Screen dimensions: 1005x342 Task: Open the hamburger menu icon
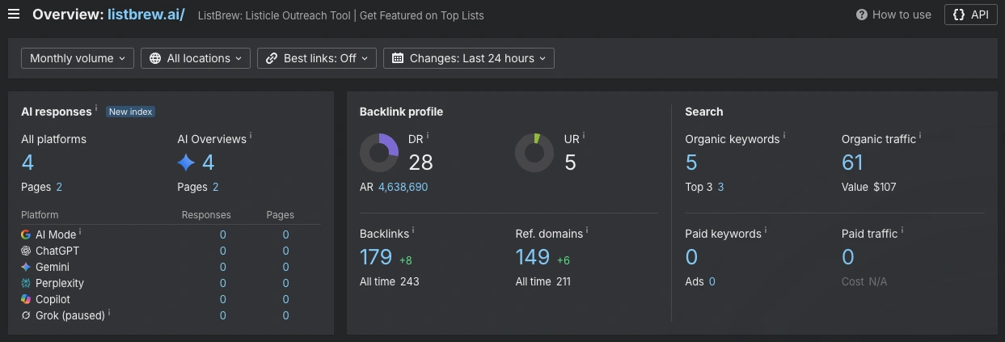click(x=13, y=15)
